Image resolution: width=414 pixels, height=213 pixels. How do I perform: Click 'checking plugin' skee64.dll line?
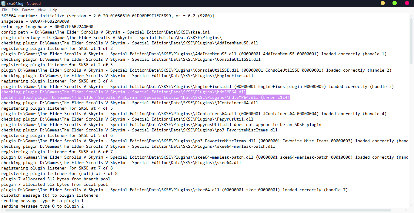point(121,163)
